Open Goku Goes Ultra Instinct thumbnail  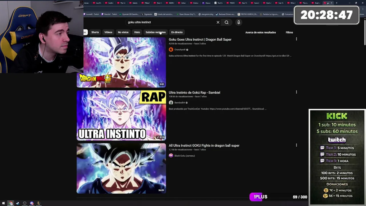pyautogui.click(x=121, y=62)
